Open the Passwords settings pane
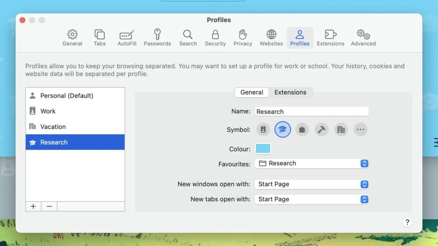 coord(157,38)
